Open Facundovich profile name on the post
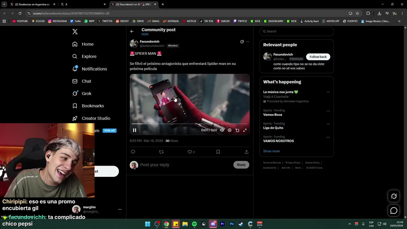Image resolution: width=407 pixels, height=229 pixels. [x=149, y=42]
